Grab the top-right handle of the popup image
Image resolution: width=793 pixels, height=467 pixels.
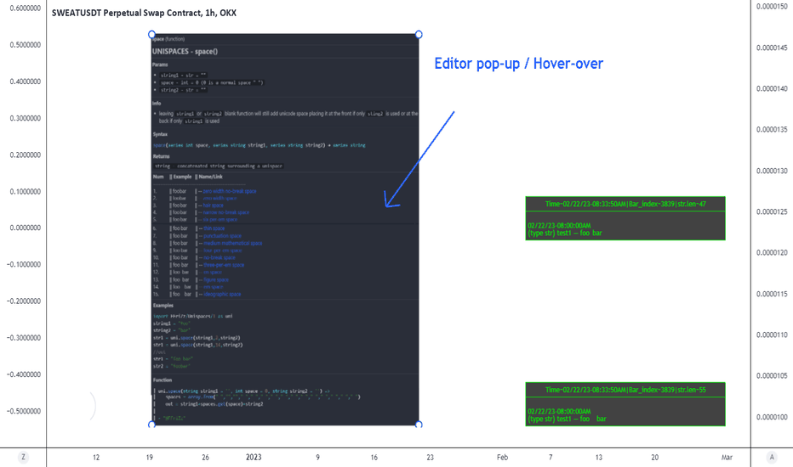419,34
